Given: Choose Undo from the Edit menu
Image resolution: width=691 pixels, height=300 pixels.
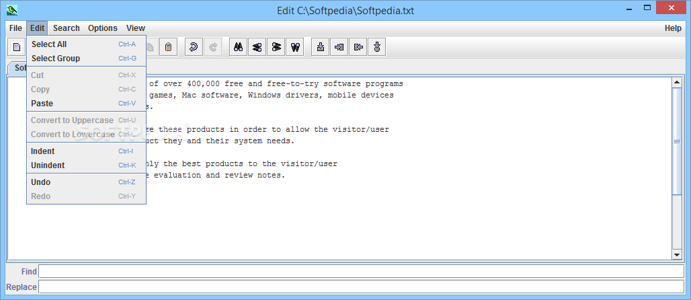Looking at the screenshot, I should [x=86, y=182].
